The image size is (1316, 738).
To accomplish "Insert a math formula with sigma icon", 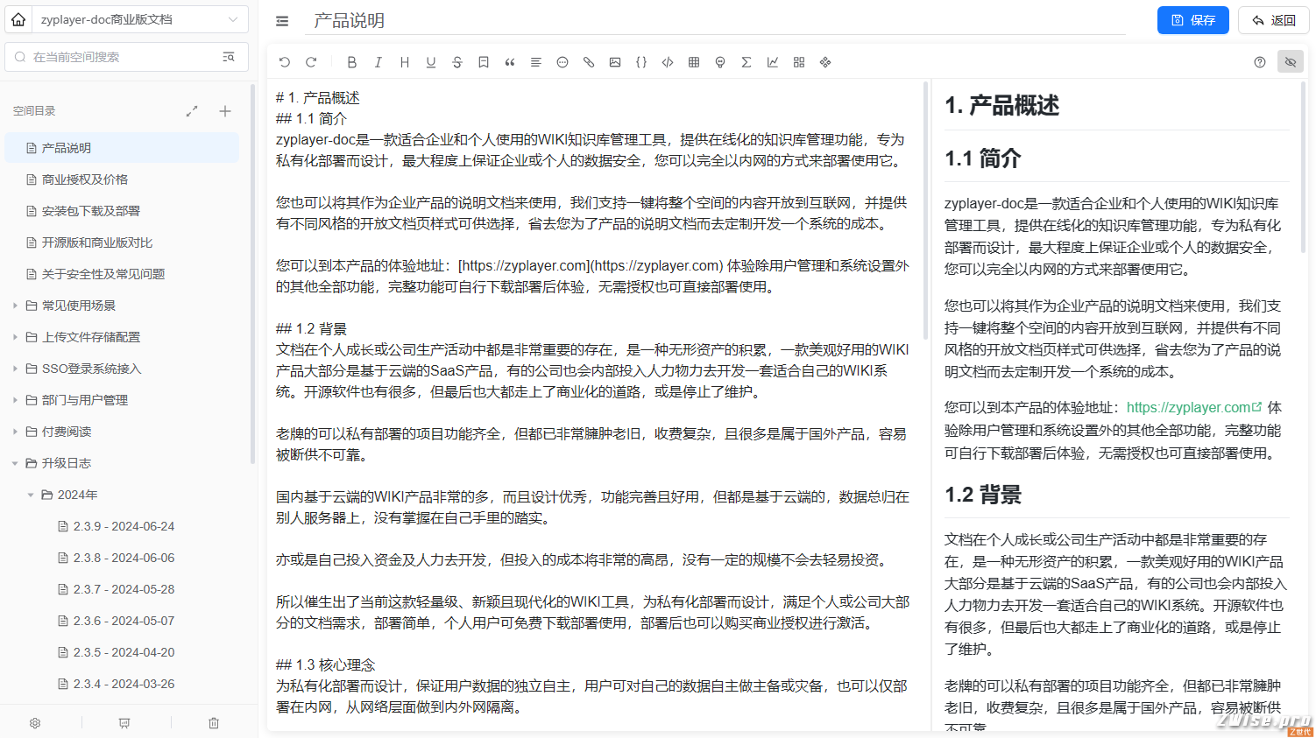I will (746, 62).
